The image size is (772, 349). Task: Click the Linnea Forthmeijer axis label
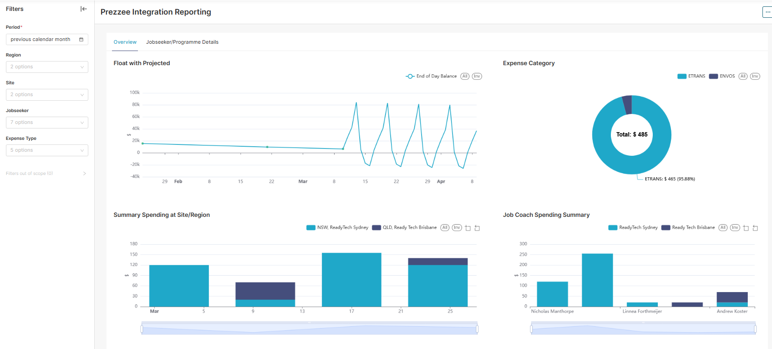click(642, 312)
